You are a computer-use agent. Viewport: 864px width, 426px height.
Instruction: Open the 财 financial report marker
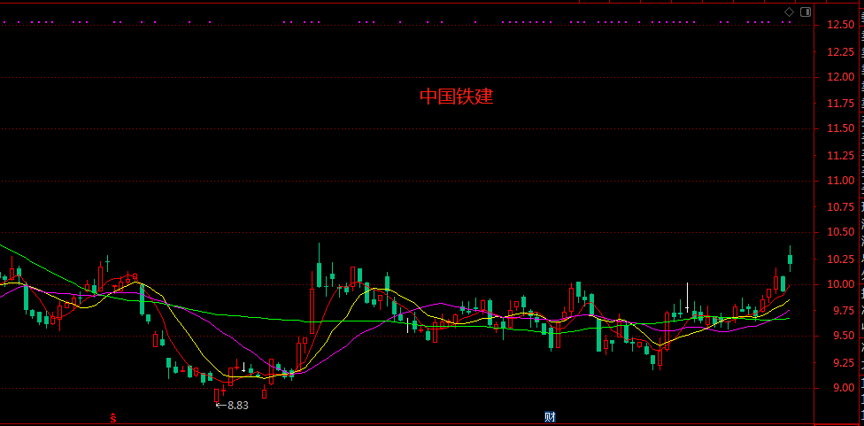[x=550, y=417]
